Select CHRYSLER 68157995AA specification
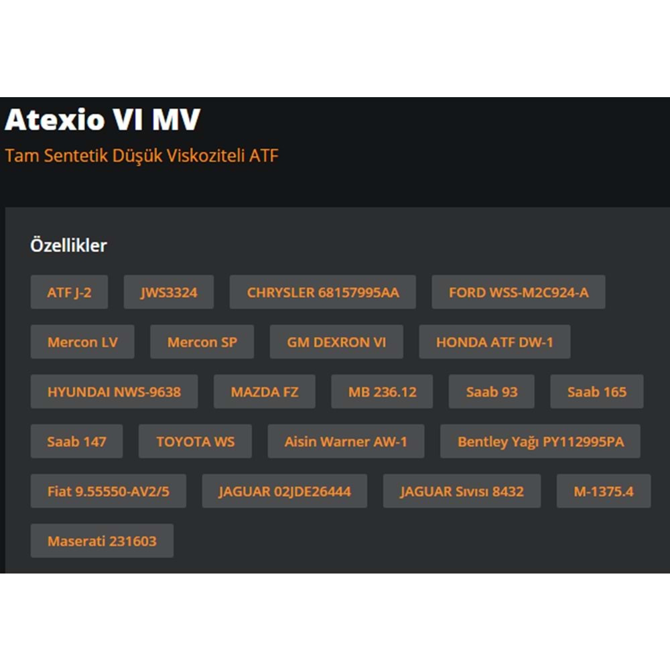Viewport: 670px width, 670px height. click(x=323, y=291)
